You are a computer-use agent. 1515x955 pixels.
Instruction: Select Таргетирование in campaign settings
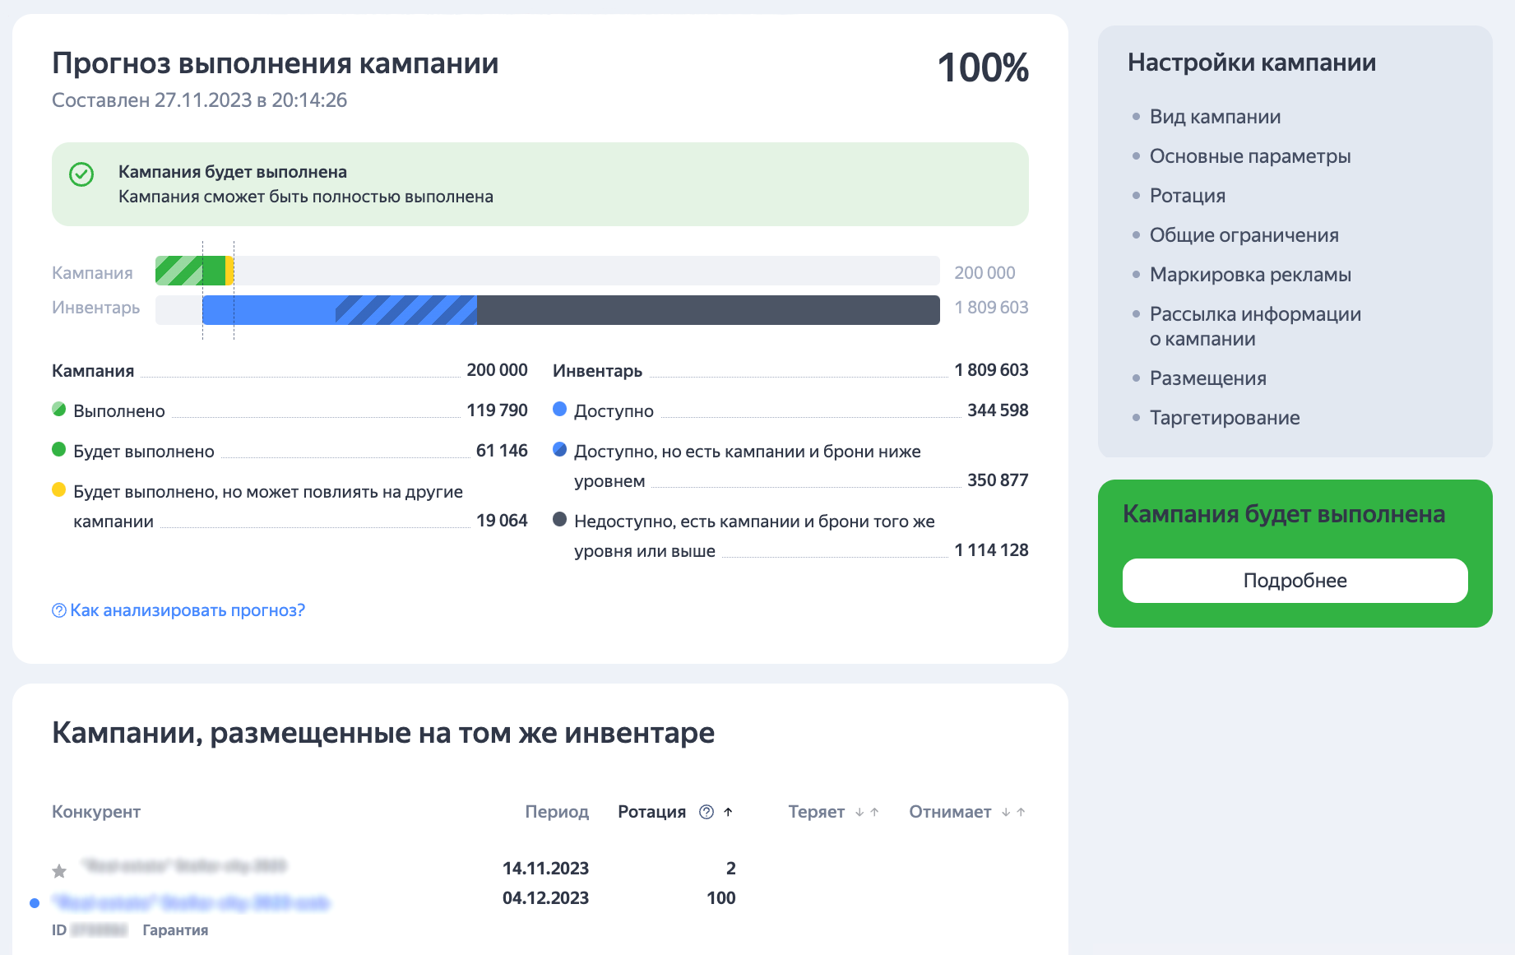[1224, 418]
